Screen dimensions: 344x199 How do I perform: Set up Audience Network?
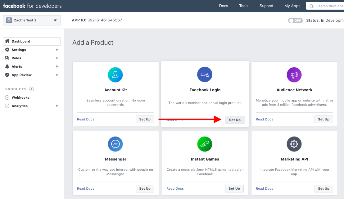tap(324, 119)
